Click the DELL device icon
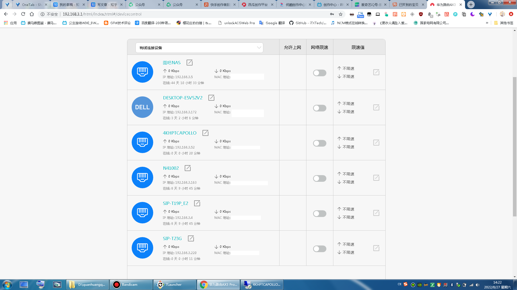This screenshot has width=517, height=290. tap(142, 107)
